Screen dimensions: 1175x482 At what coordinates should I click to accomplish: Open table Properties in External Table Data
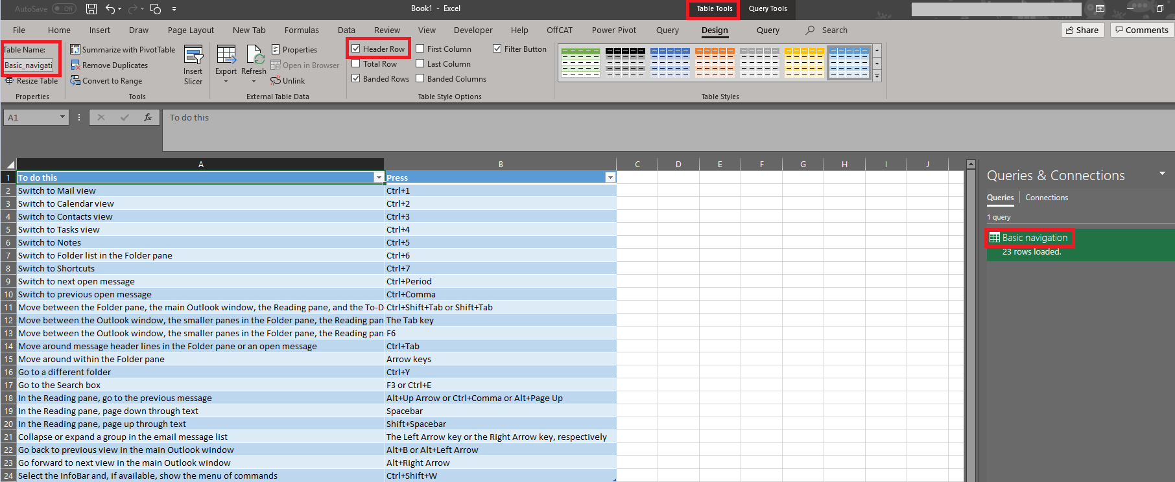pyautogui.click(x=294, y=50)
